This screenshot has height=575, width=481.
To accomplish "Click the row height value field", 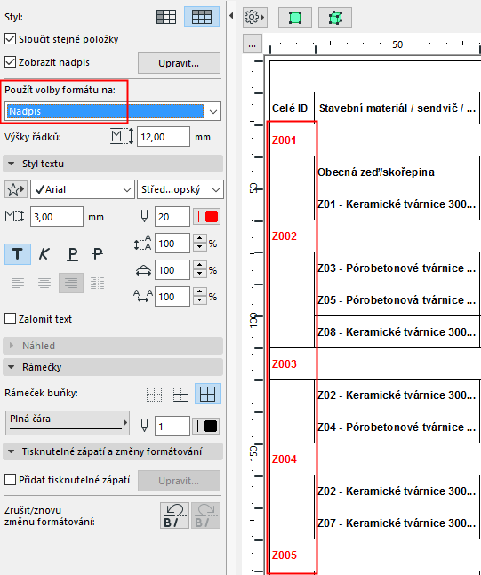I will [x=164, y=137].
